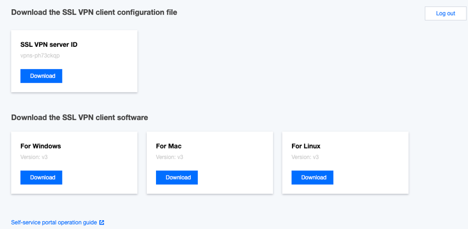Click the 'For Linux' title text
This screenshot has width=468, height=229.
pos(306,146)
